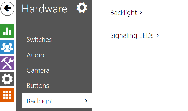Click the white gear beside Hardware title

[82, 8]
